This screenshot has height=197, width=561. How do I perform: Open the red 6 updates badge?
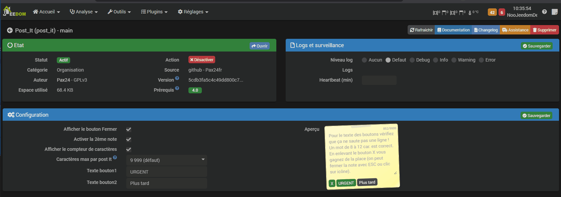[502, 12]
